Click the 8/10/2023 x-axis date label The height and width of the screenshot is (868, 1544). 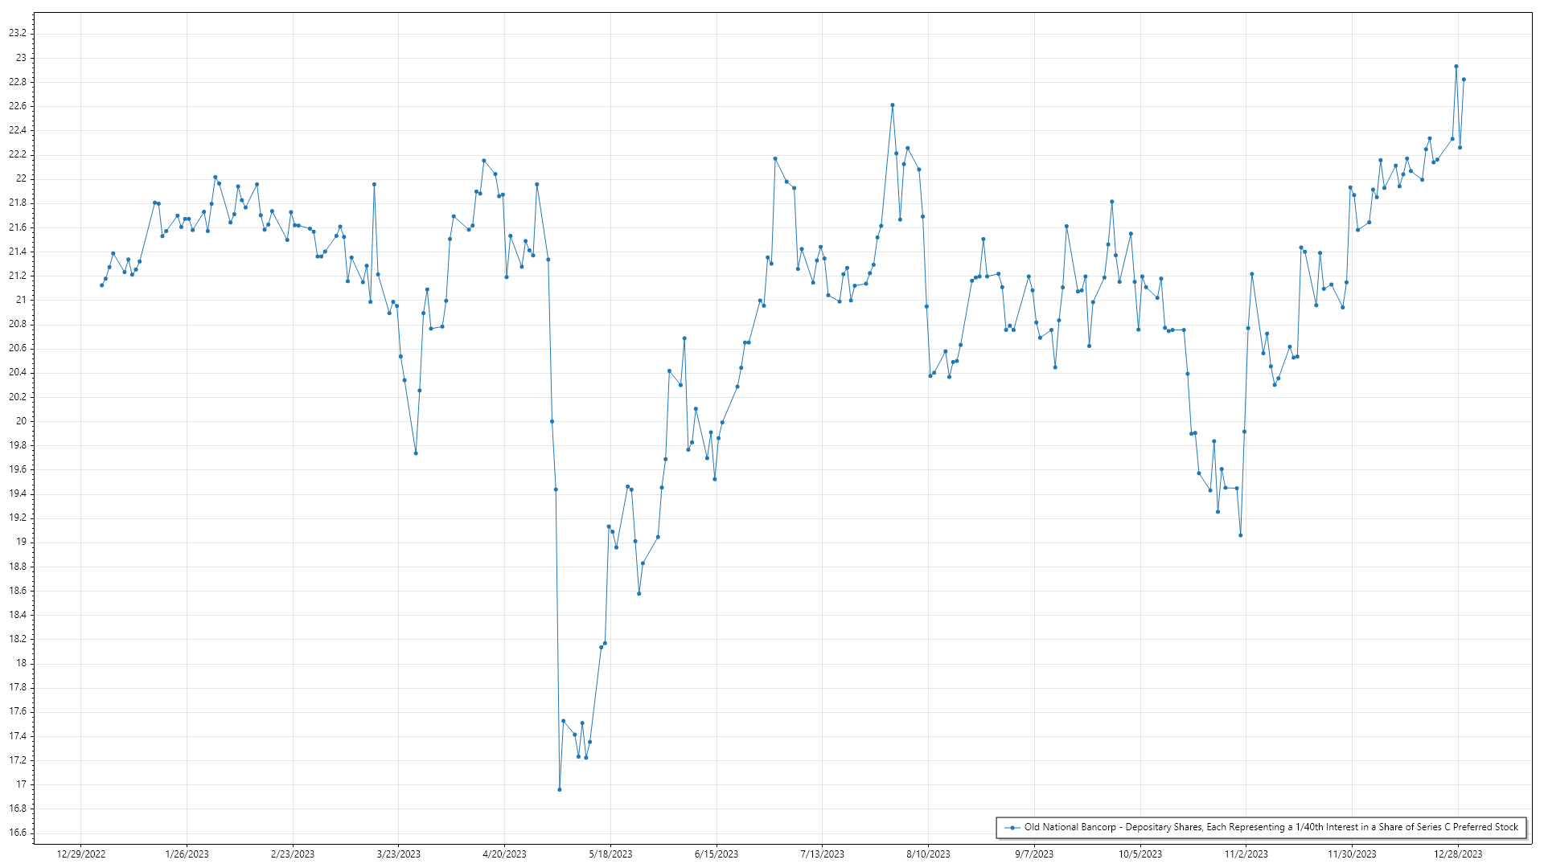tap(928, 854)
